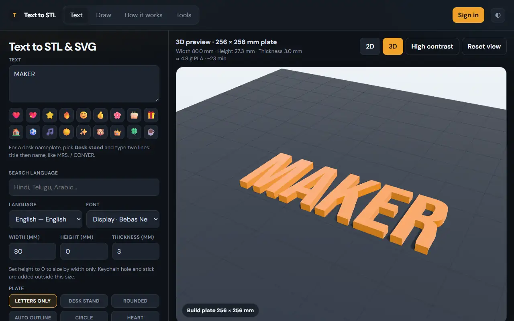Open the Text tab
Viewport: 514px width, 321px height.
click(x=76, y=15)
